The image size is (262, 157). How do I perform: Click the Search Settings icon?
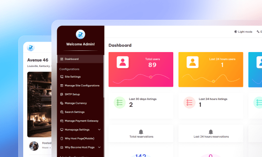62,112
